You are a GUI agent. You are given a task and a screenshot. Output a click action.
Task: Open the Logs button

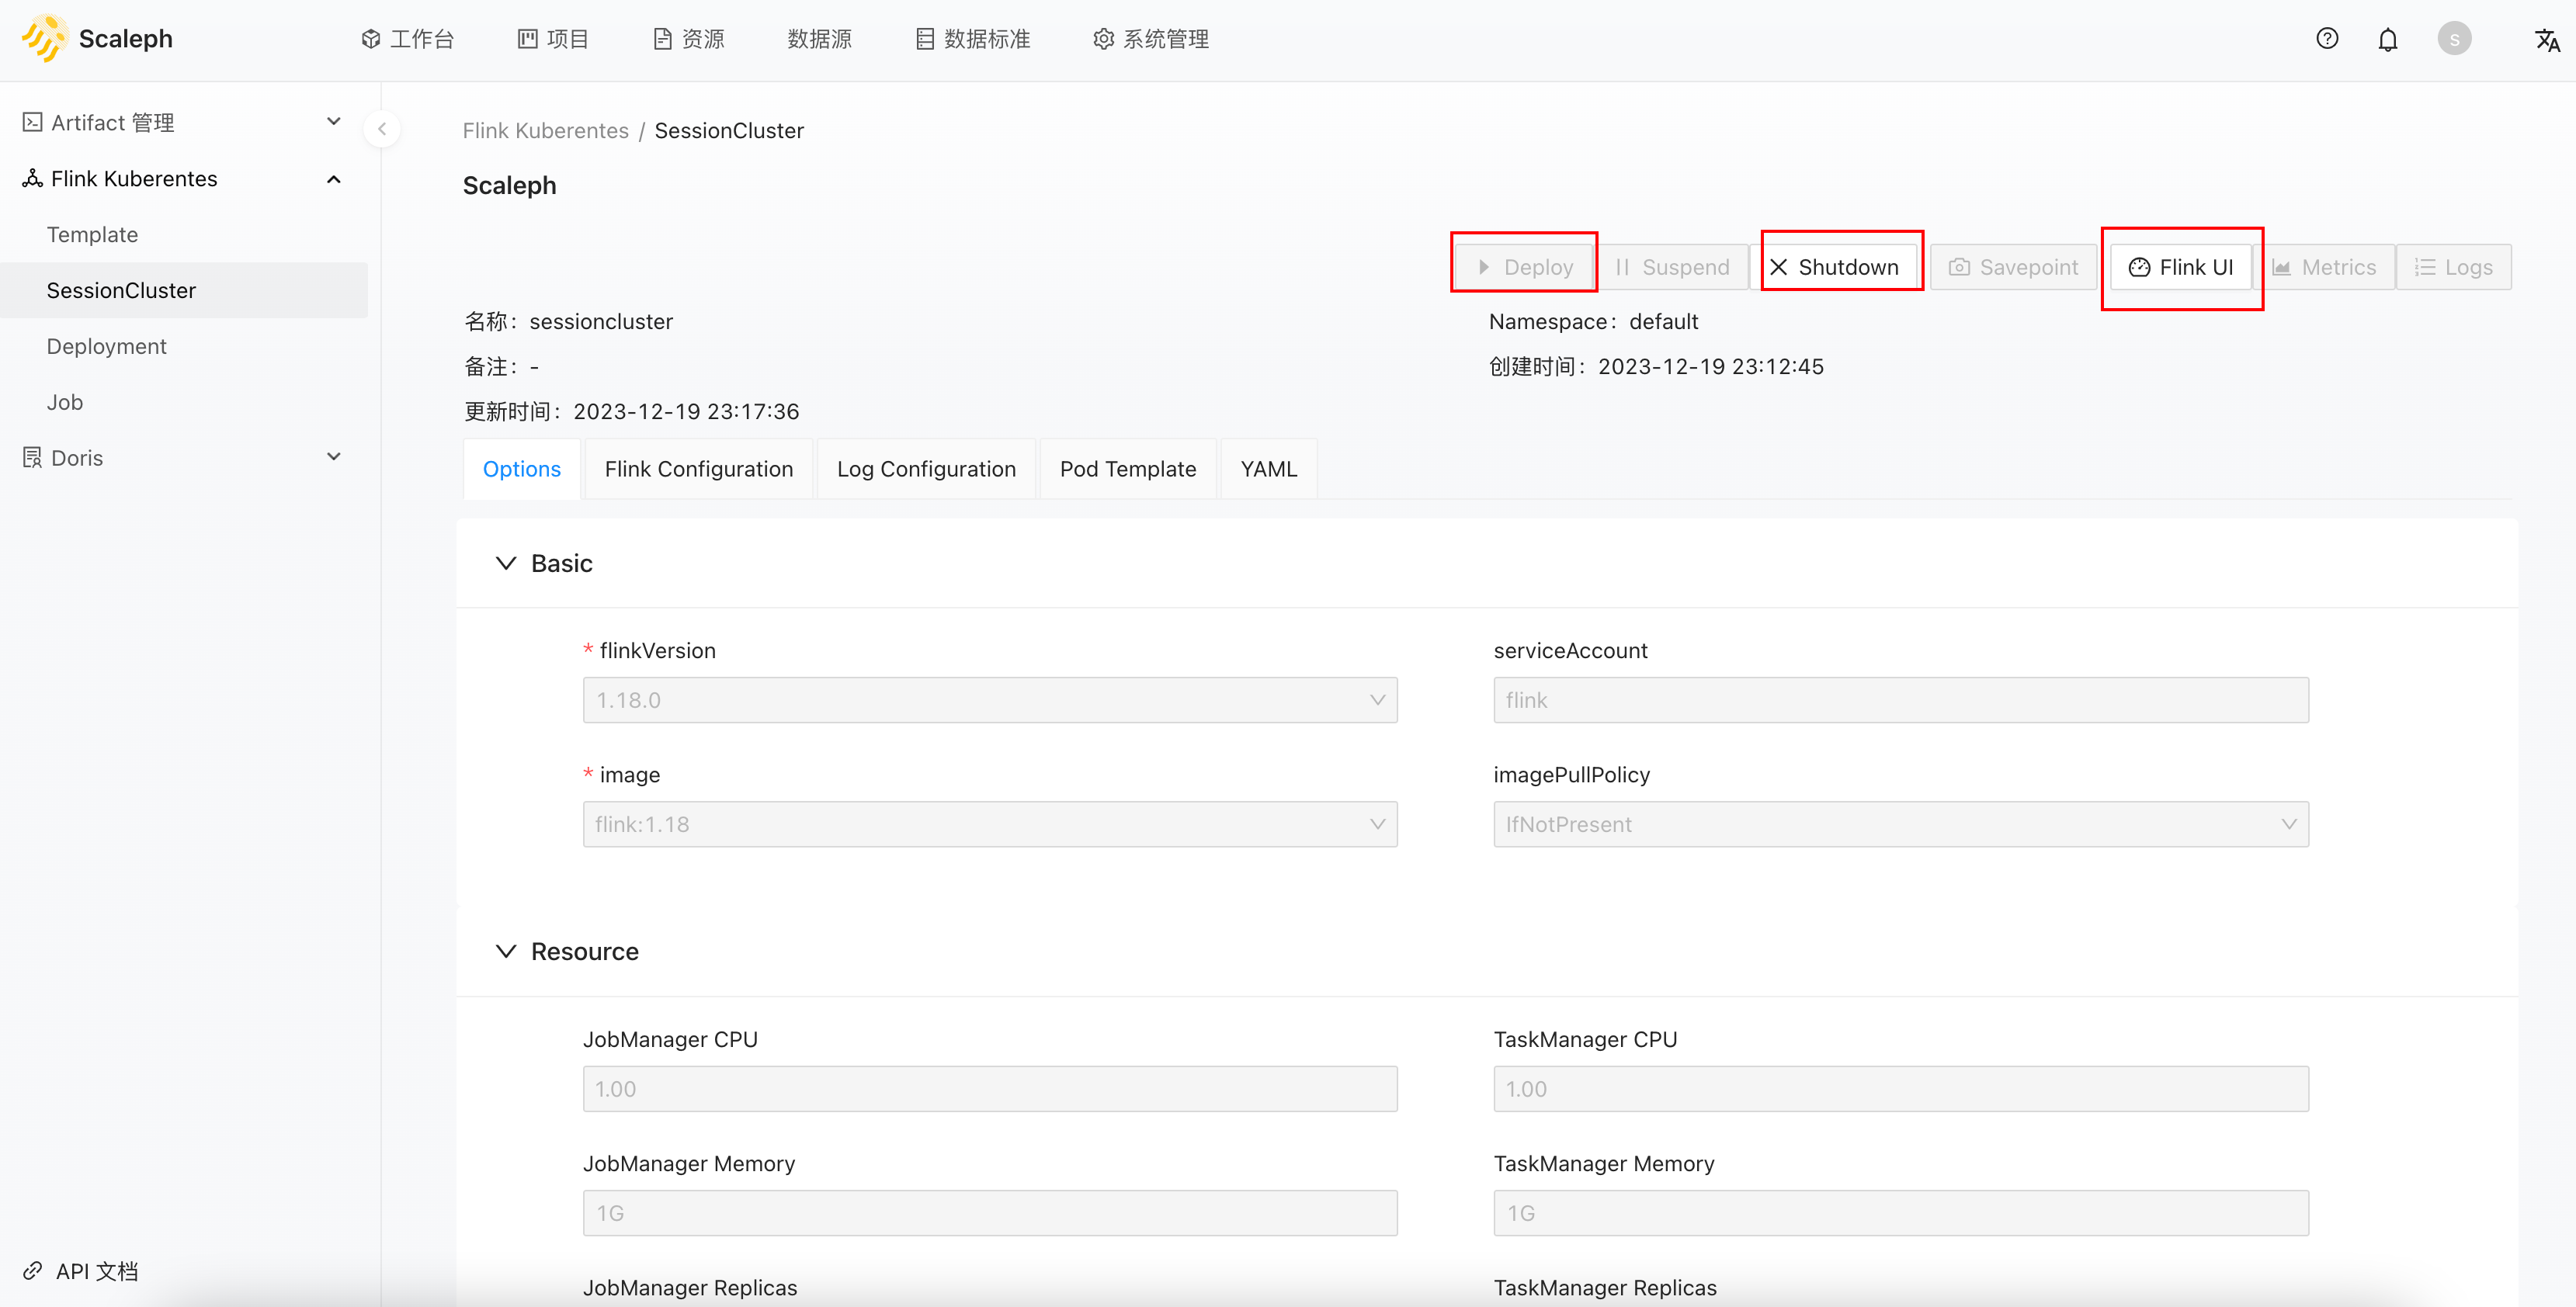click(x=2454, y=267)
